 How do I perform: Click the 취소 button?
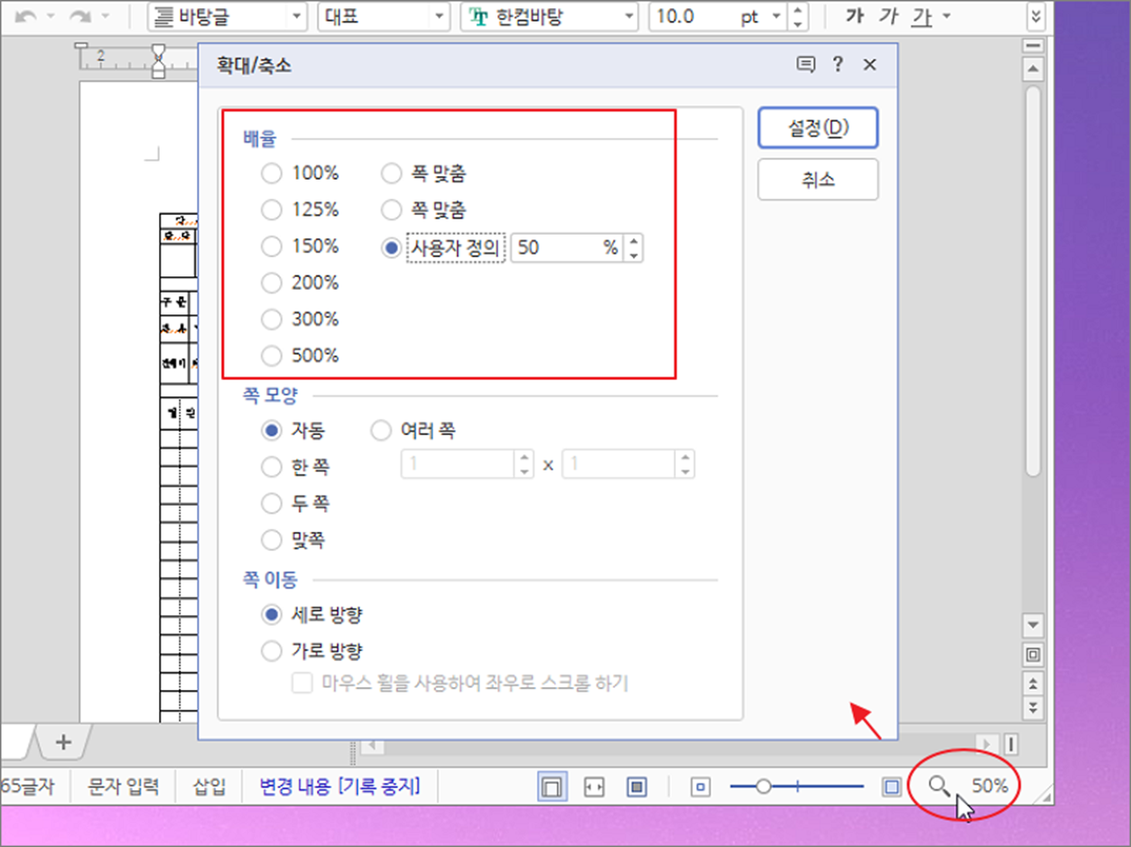coord(818,180)
